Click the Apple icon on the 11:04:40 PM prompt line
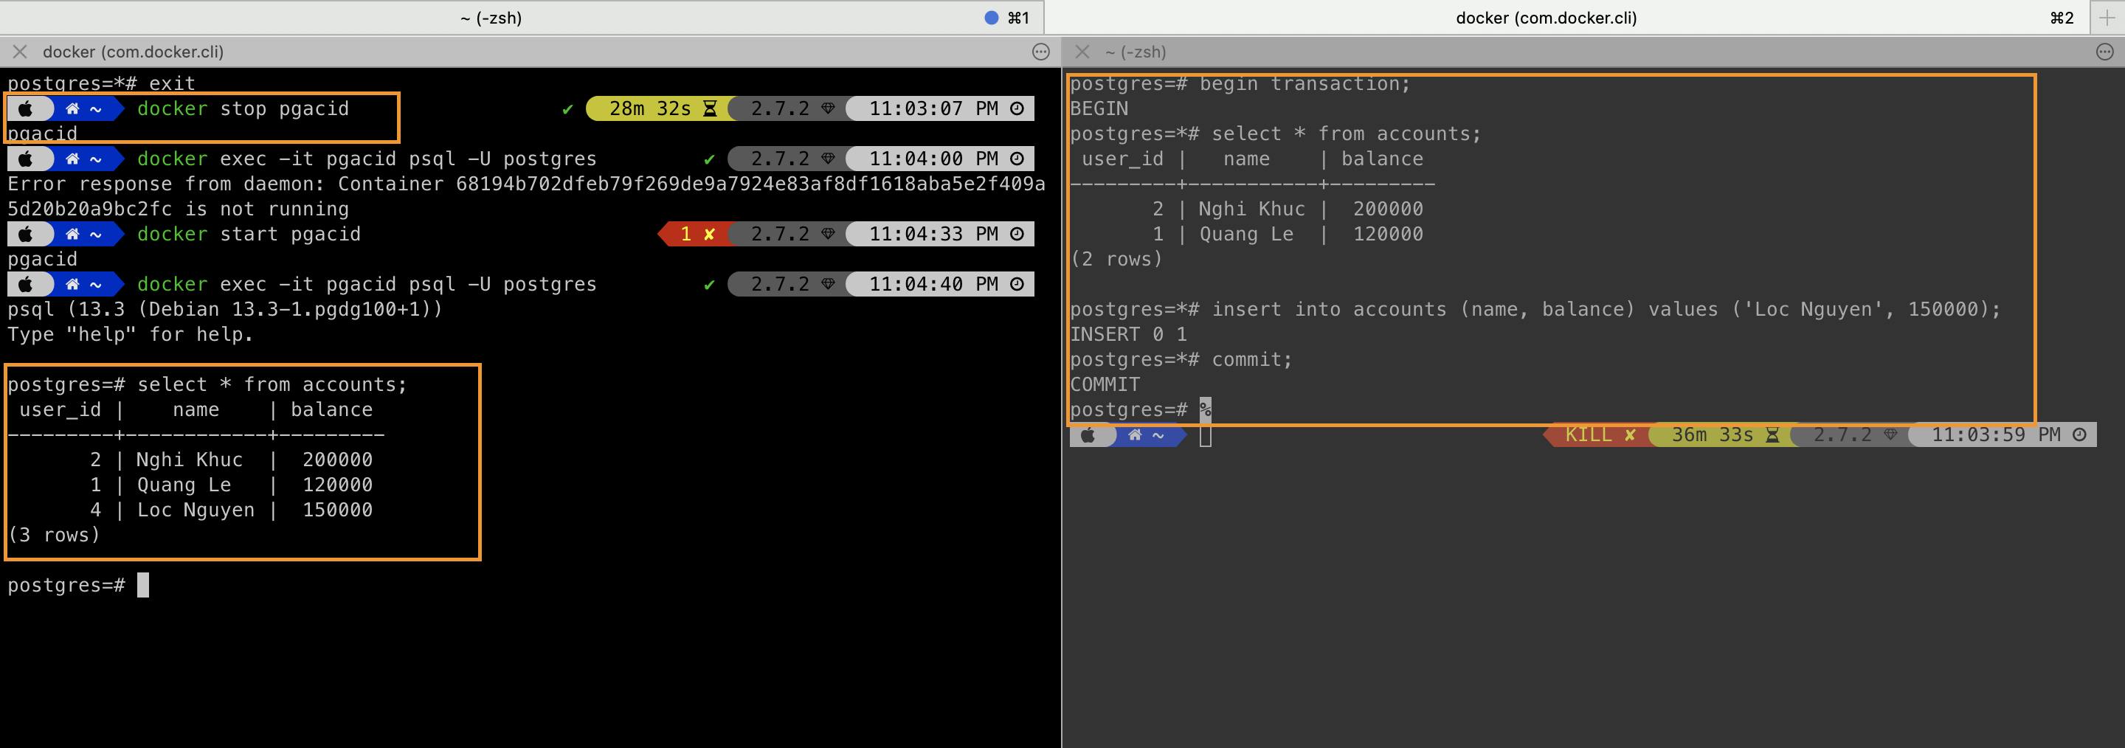The image size is (2125, 748). coord(26,284)
